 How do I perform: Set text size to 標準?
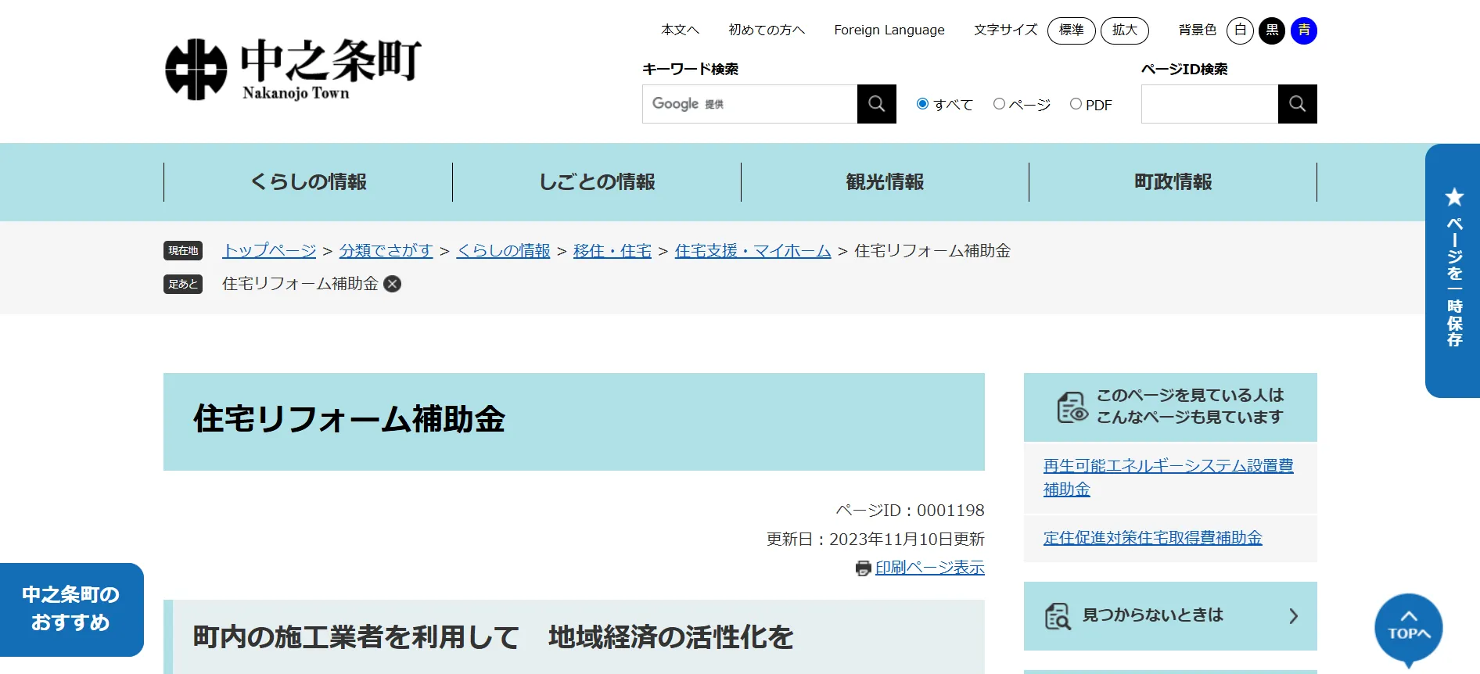coord(1071,30)
